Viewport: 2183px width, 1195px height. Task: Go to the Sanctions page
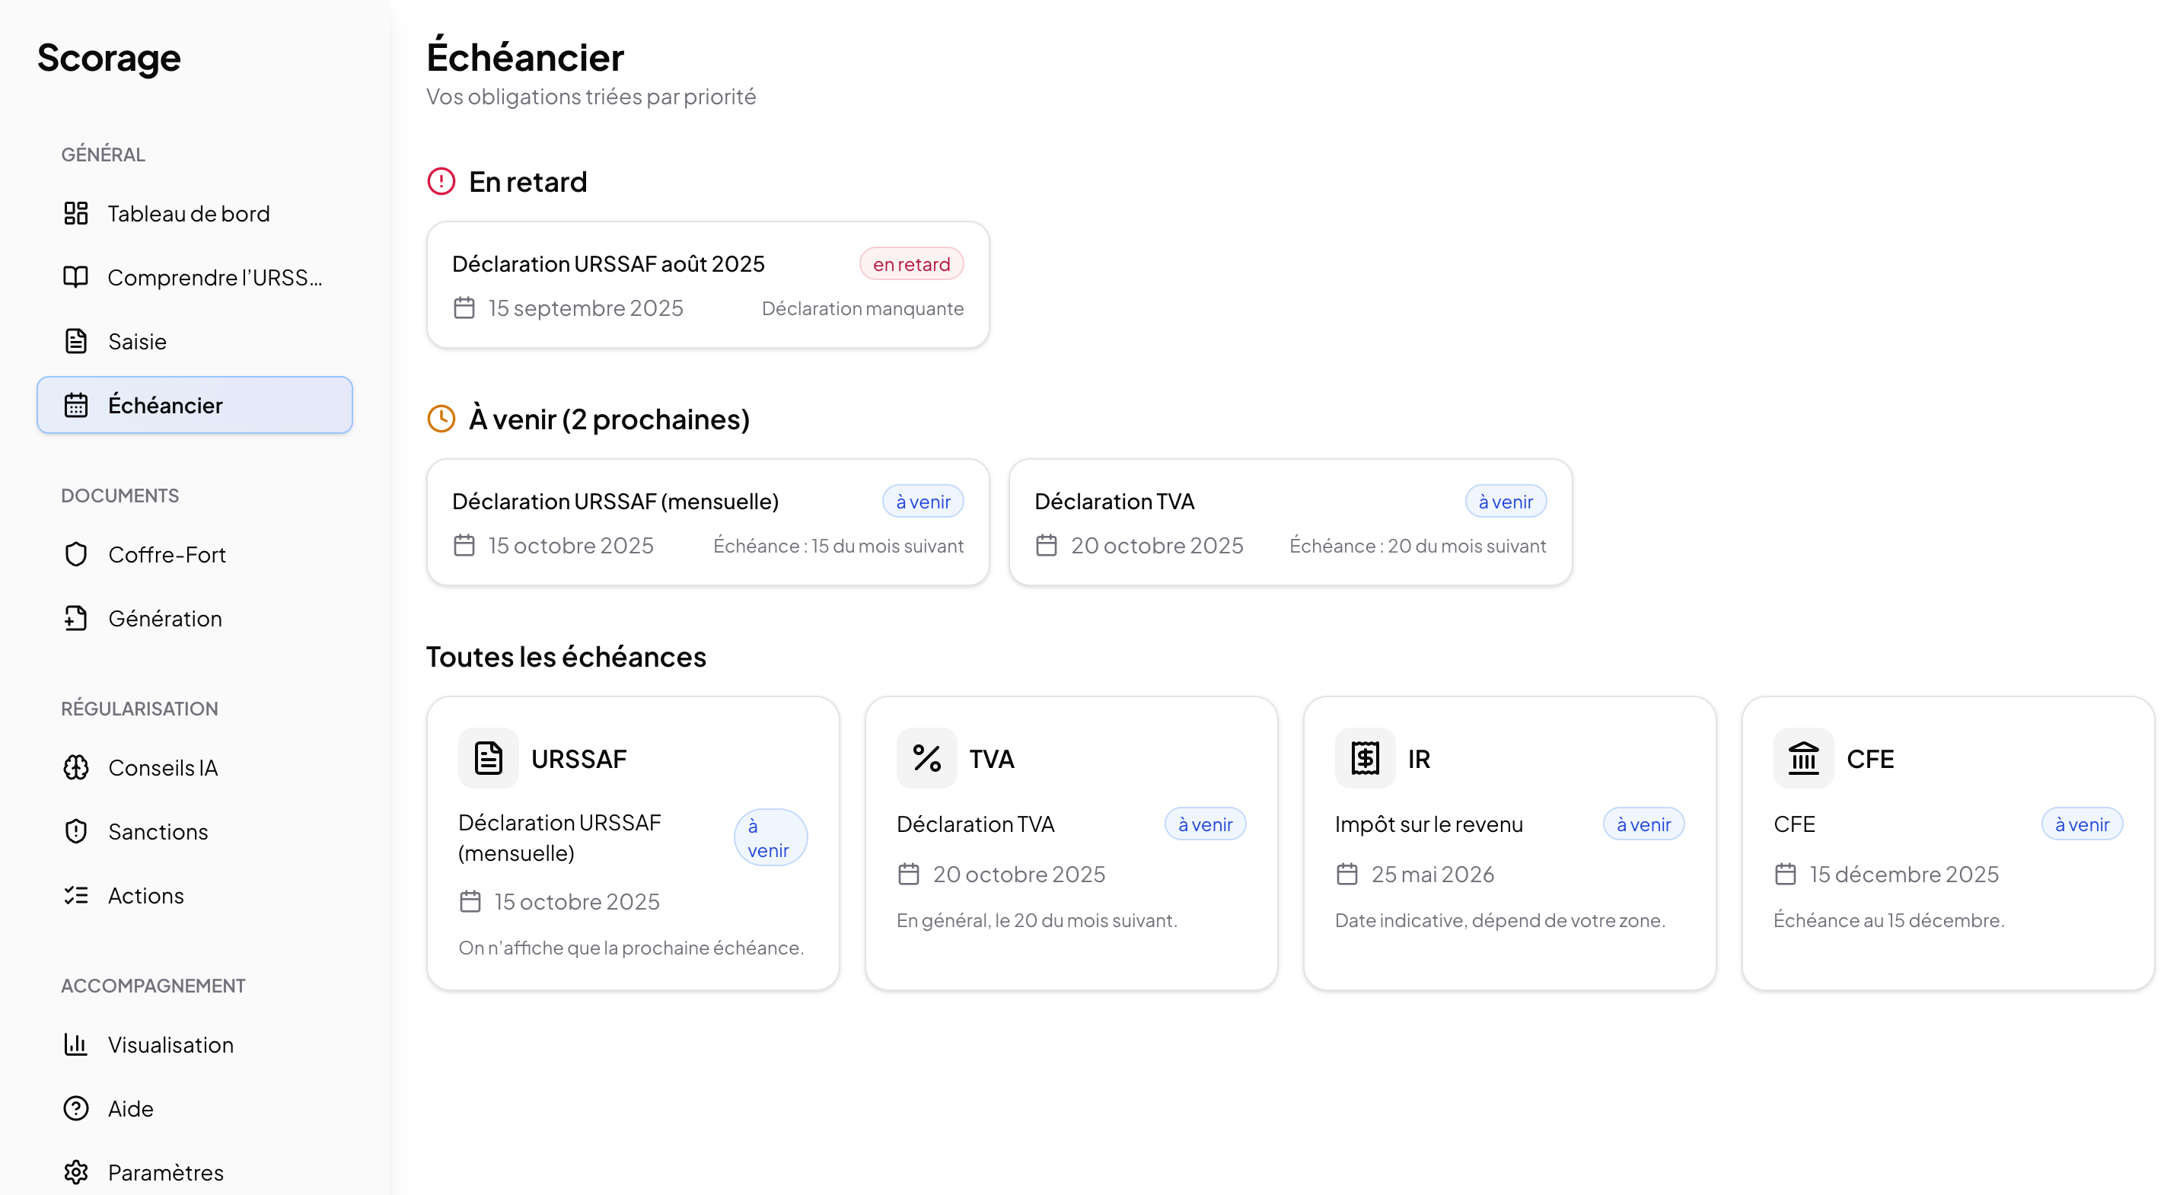click(158, 831)
